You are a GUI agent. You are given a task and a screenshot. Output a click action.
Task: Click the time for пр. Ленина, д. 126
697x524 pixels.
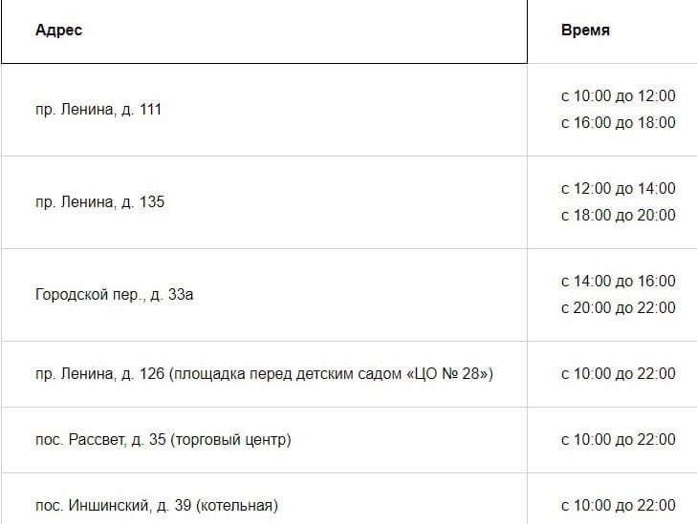pos(618,373)
